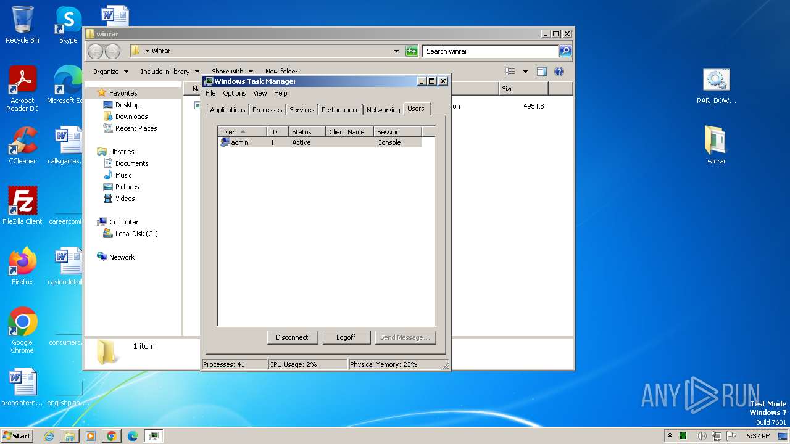Sort by User column header
Viewport: 790px width, 444px height.
pyautogui.click(x=243, y=131)
